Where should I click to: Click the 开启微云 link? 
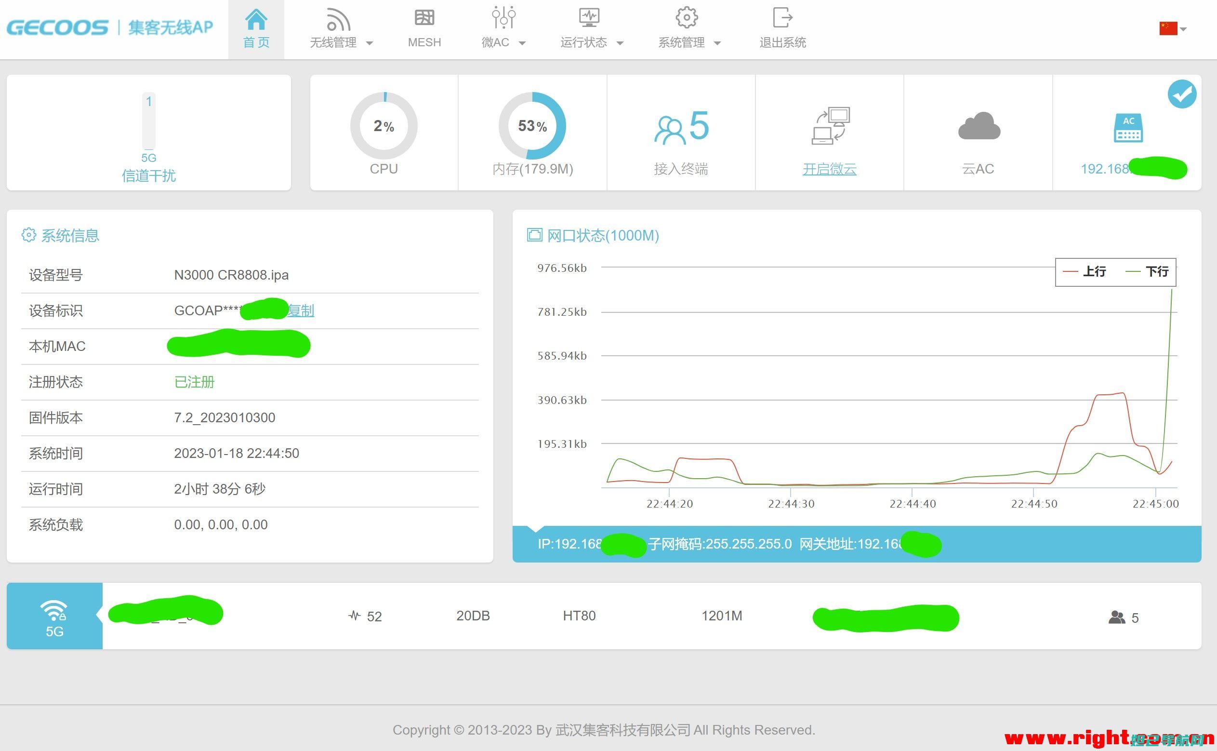[x=829, y=169]
